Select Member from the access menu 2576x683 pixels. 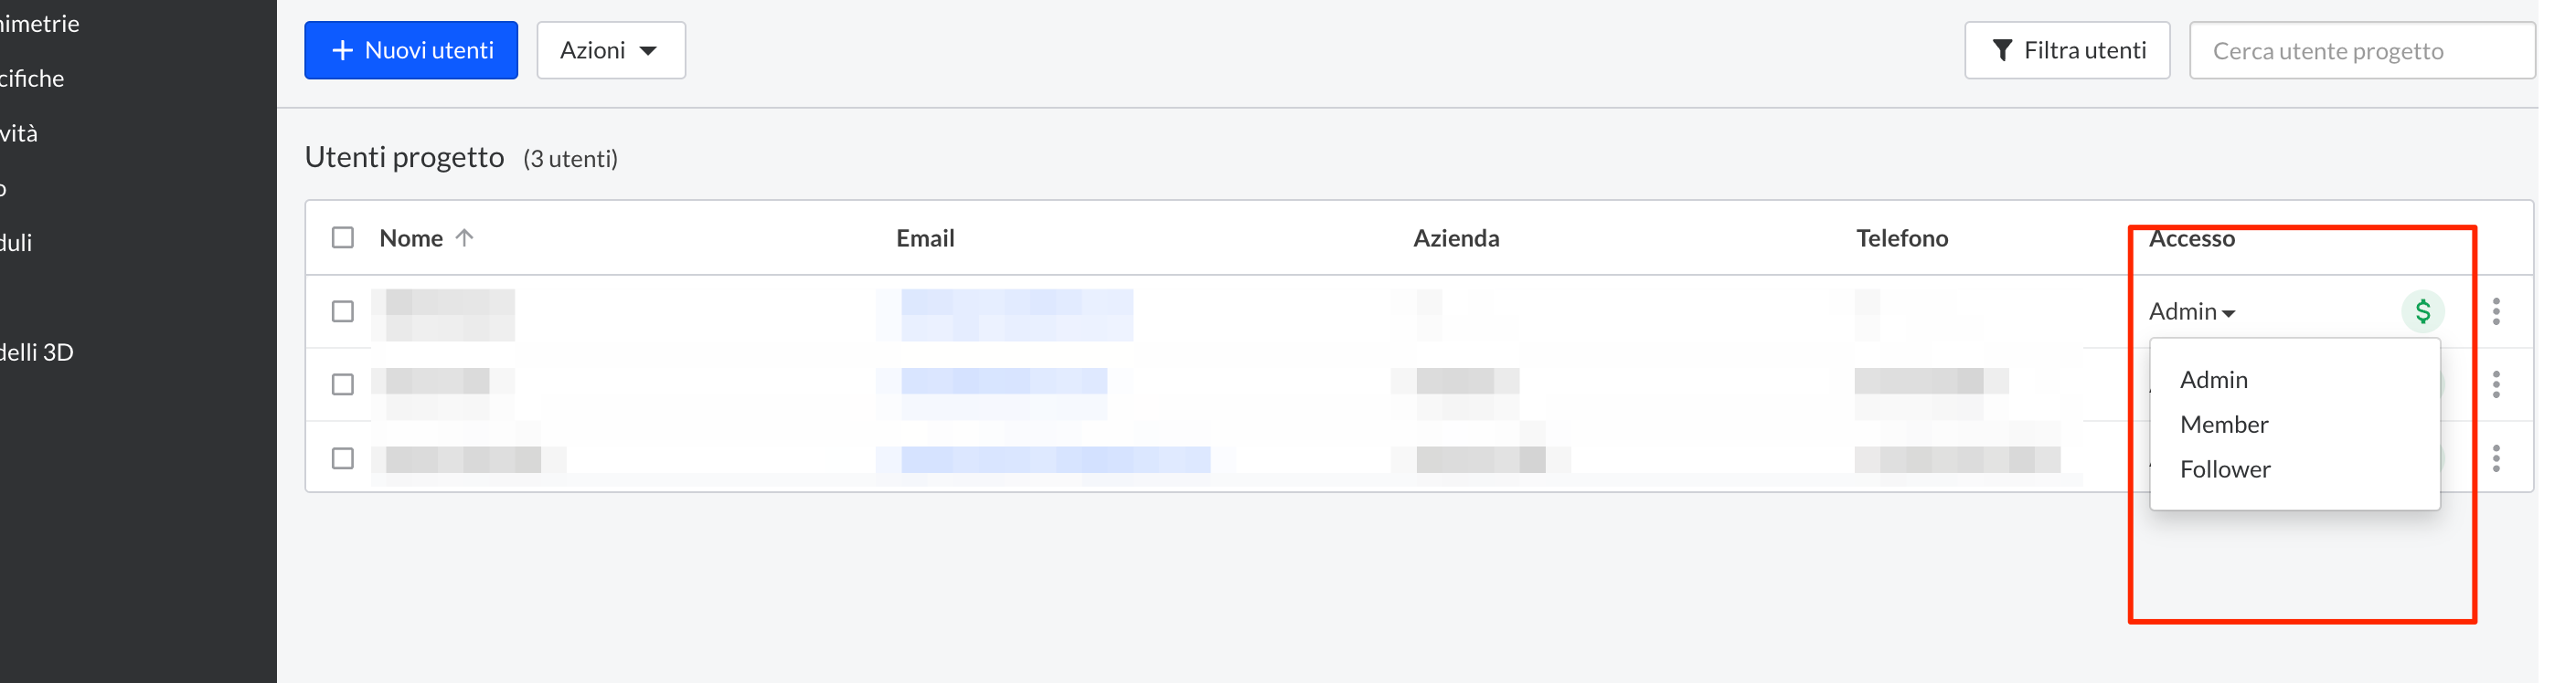[2223, 425]
